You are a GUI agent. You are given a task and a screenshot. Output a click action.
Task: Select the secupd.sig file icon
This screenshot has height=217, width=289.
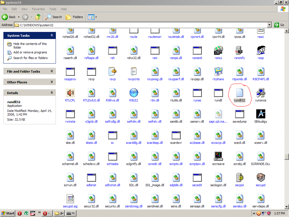[x=70, y=199]
